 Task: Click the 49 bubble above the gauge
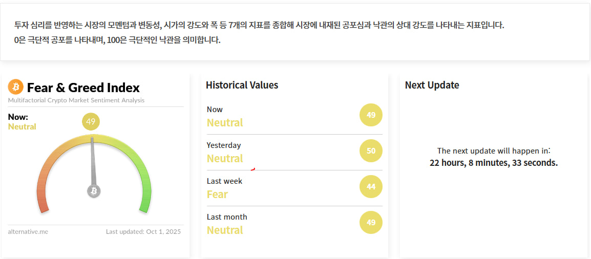(91, 122)
